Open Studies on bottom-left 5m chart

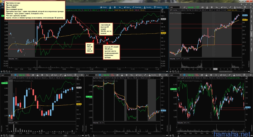(x=68, y=75)
